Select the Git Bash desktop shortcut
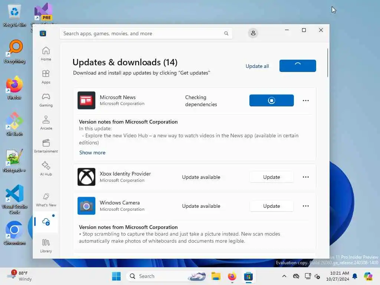Screen dimensions: 380x285 [14, 124]
